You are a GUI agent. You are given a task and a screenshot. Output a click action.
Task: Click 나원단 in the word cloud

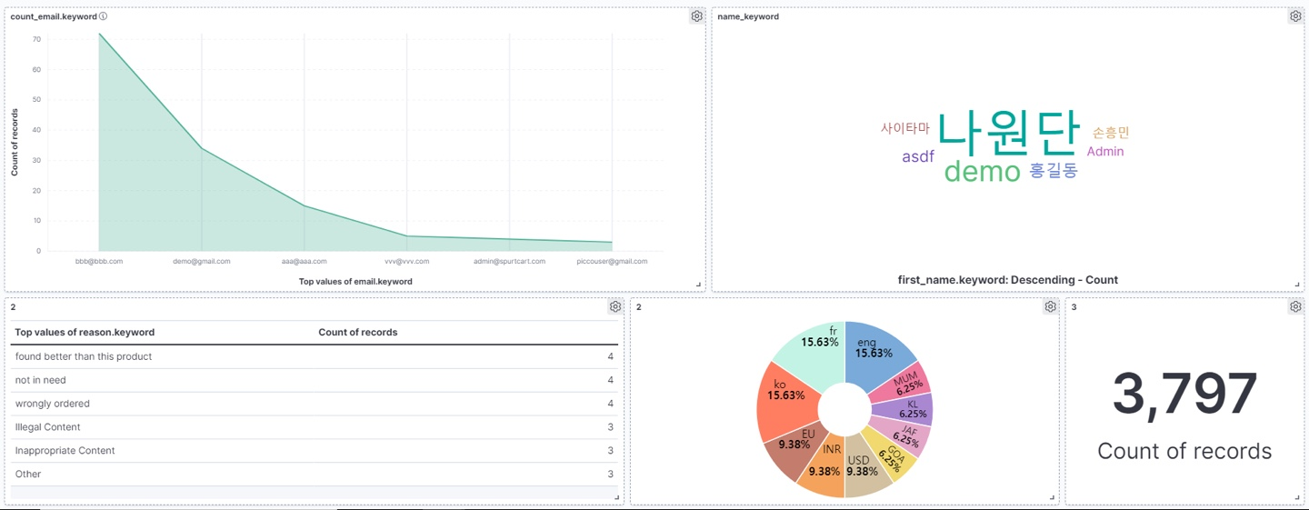click(x=1007, y=133)
